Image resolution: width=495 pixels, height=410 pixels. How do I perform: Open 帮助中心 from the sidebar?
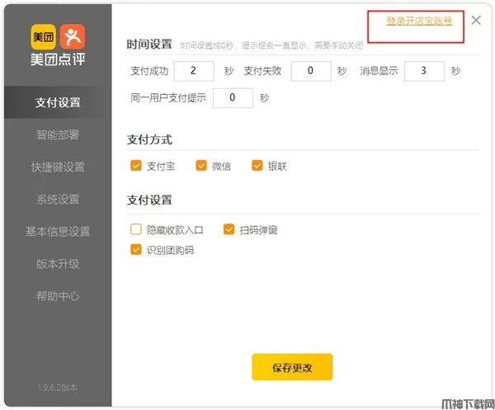[58, 296]
